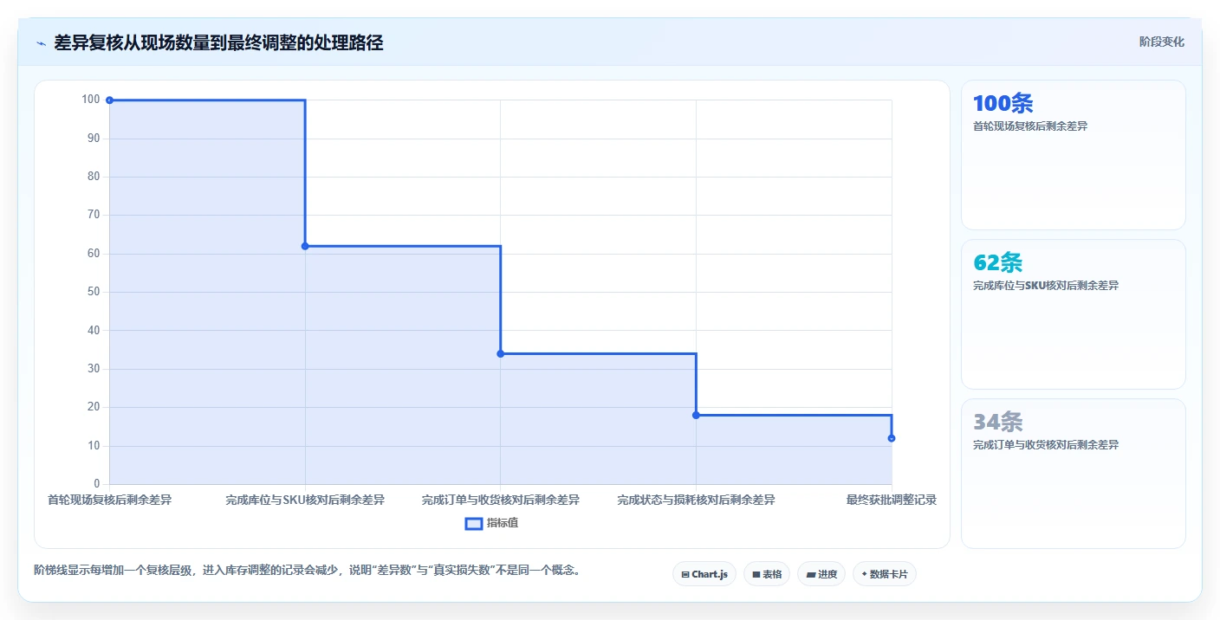1220x620 pixels.
Task: Click the data point at value 100
Action: (x=109, y=100)
